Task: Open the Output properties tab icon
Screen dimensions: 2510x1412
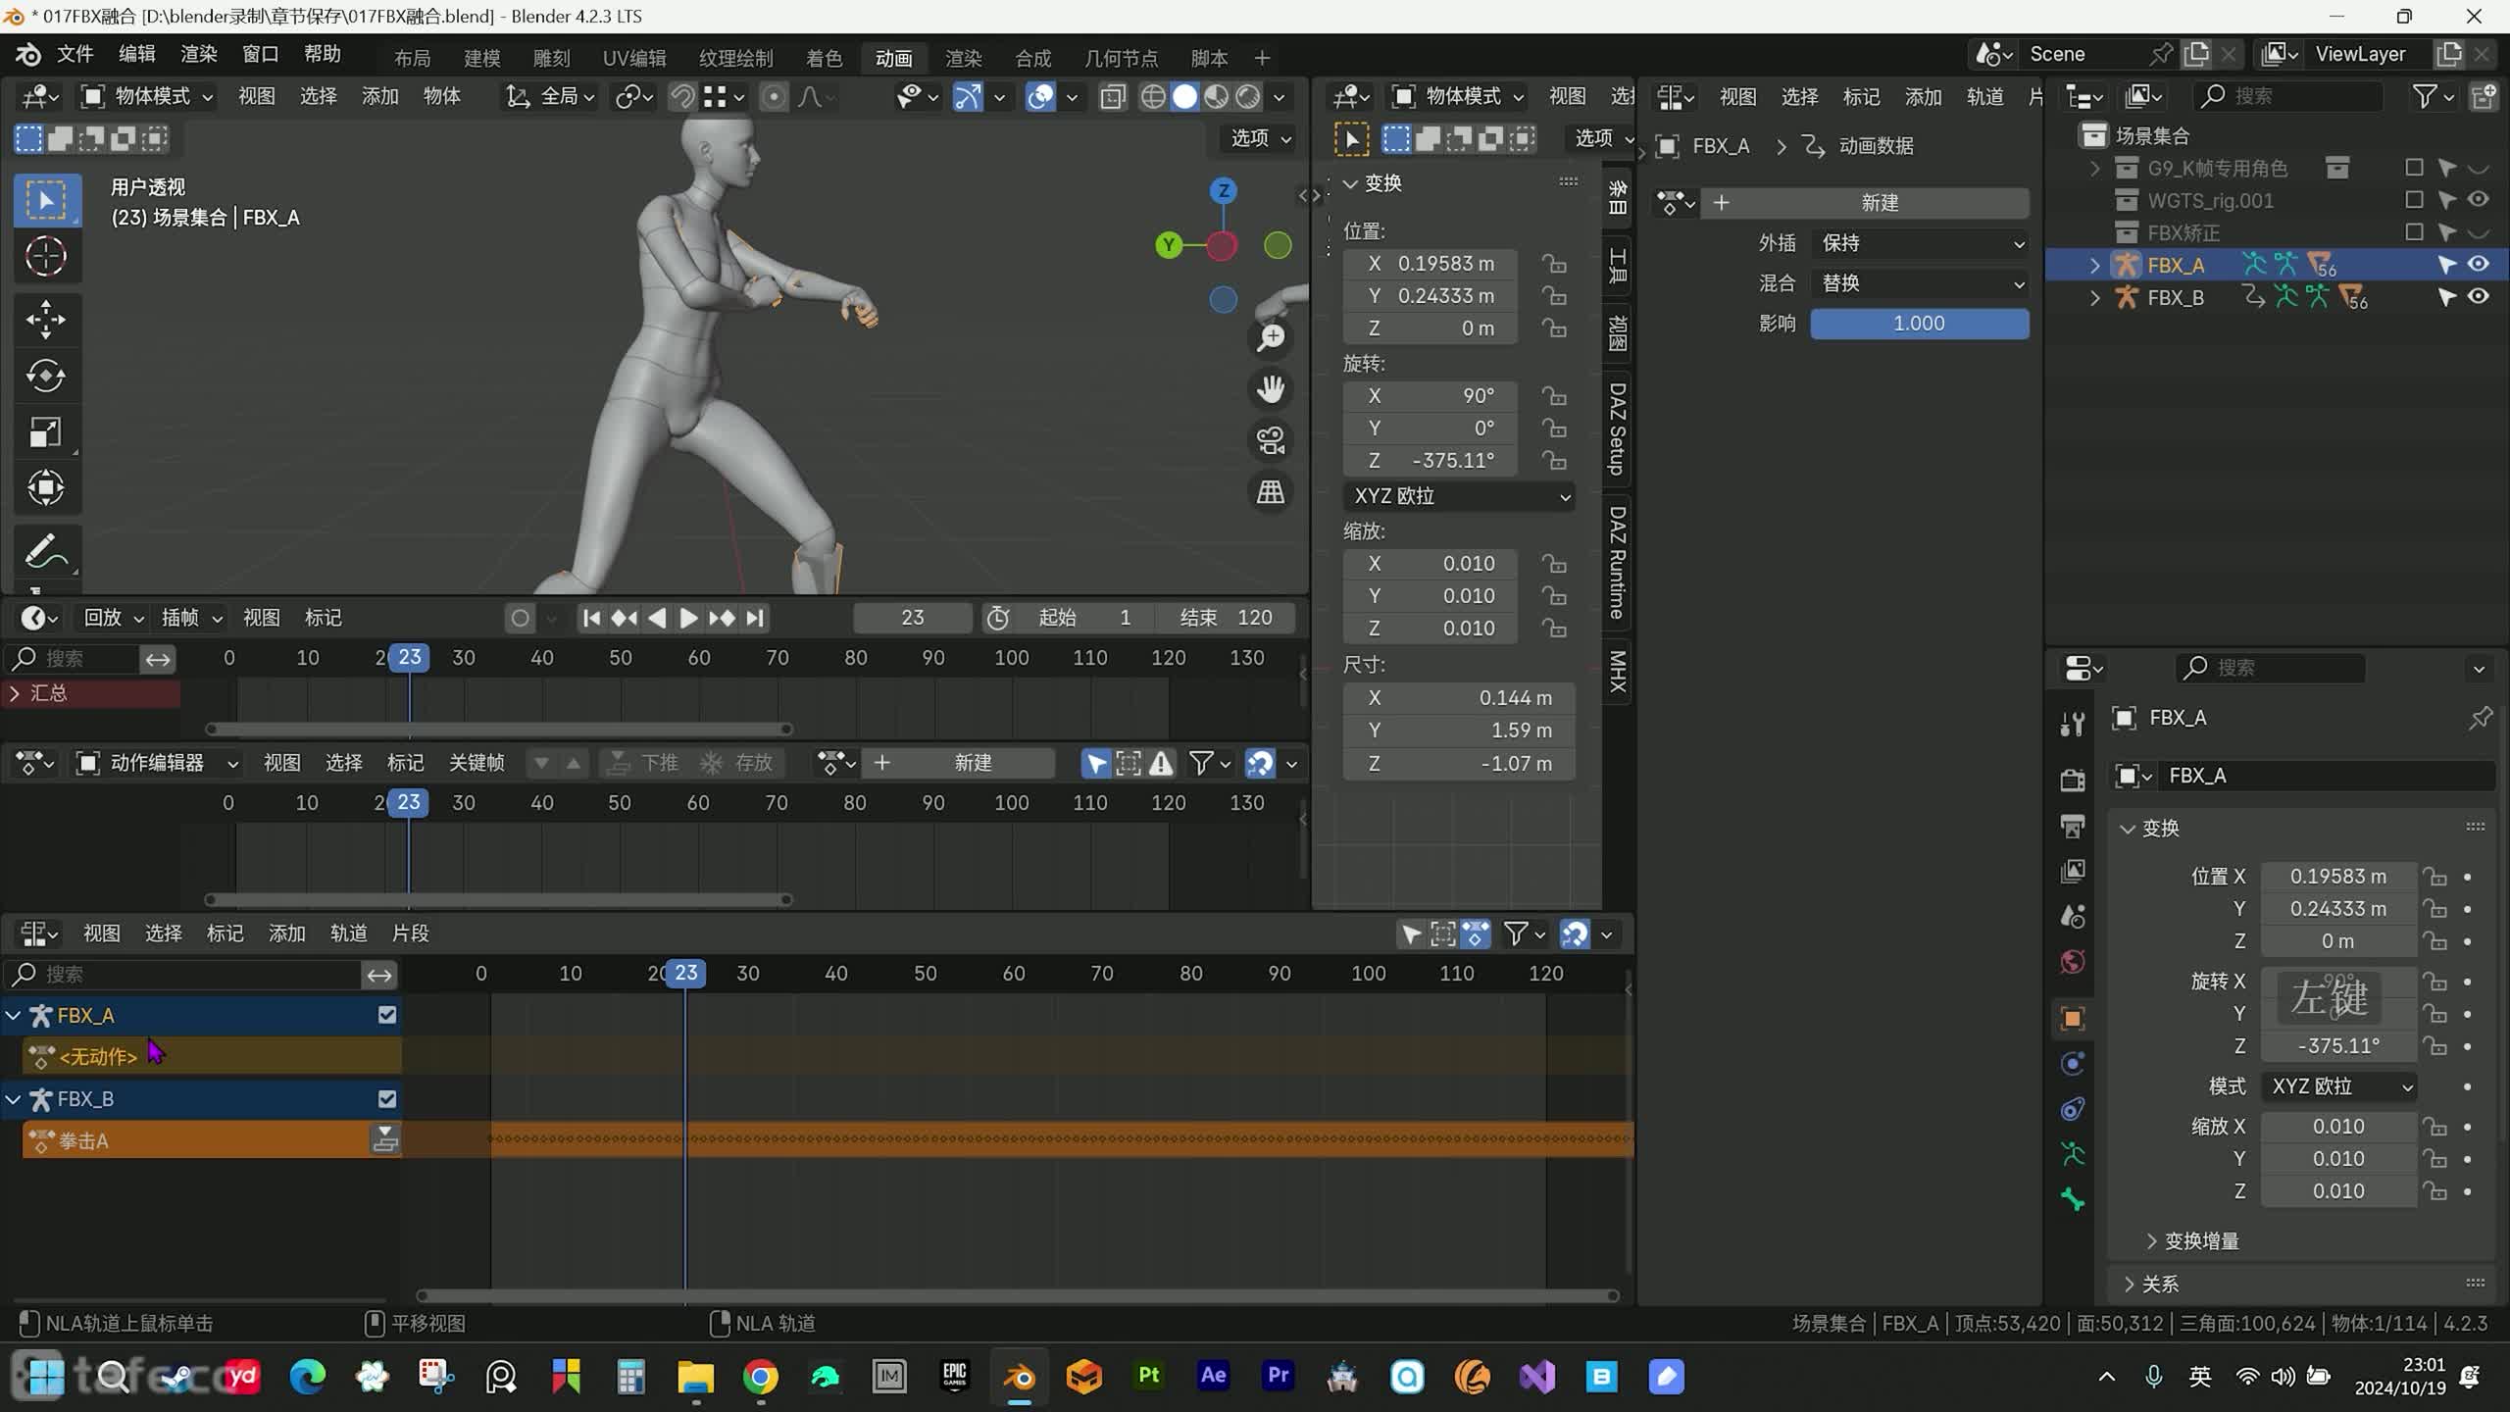Action: (x=2072, y=826)
